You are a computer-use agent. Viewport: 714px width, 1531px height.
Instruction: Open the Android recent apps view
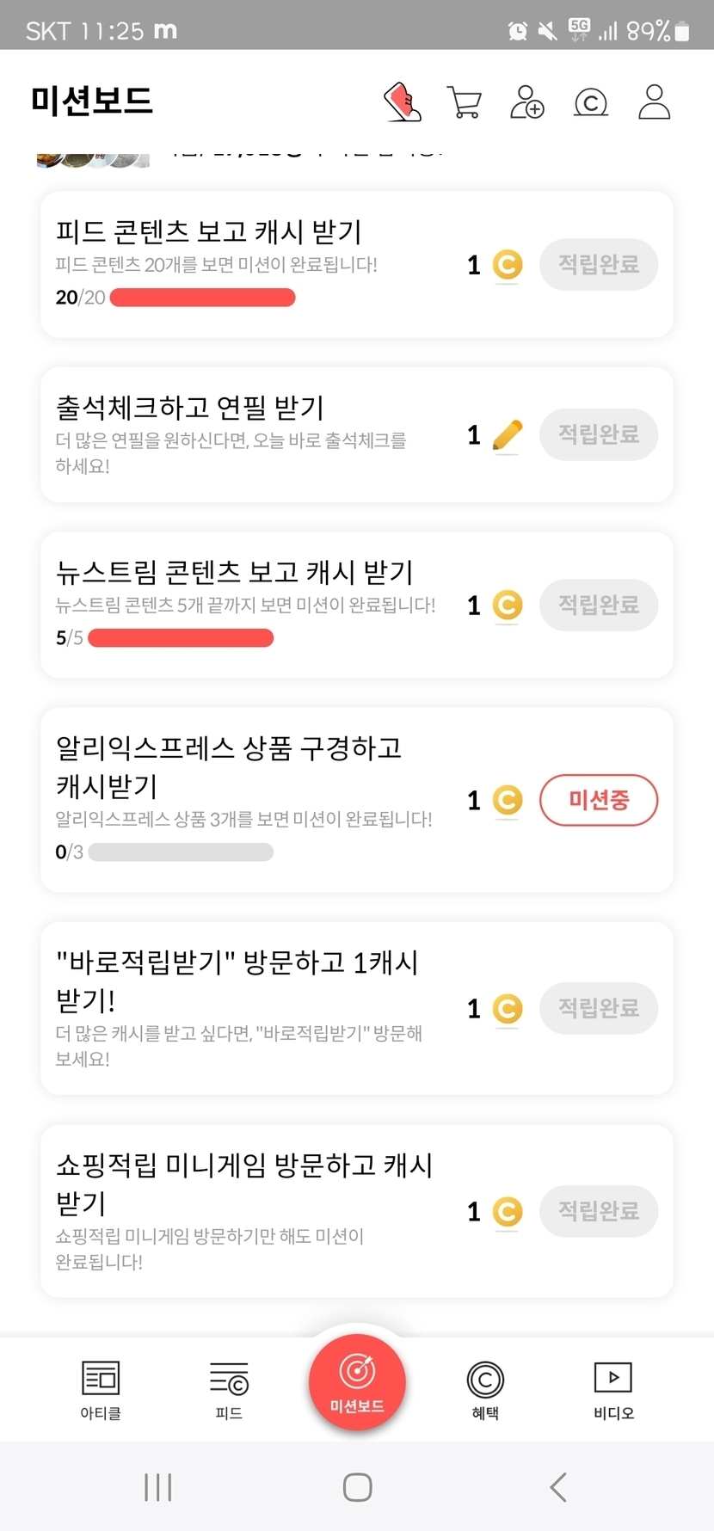[158, 1486]
